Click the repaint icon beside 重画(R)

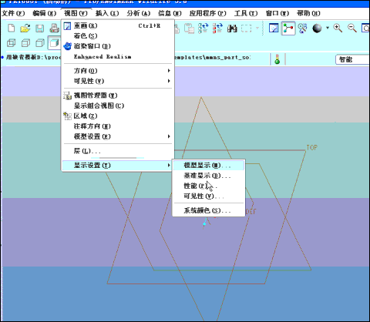point(67,26)
